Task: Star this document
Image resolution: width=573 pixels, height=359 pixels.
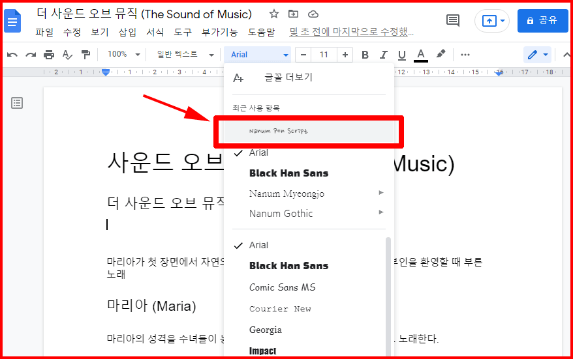Action: click(273, 14)
